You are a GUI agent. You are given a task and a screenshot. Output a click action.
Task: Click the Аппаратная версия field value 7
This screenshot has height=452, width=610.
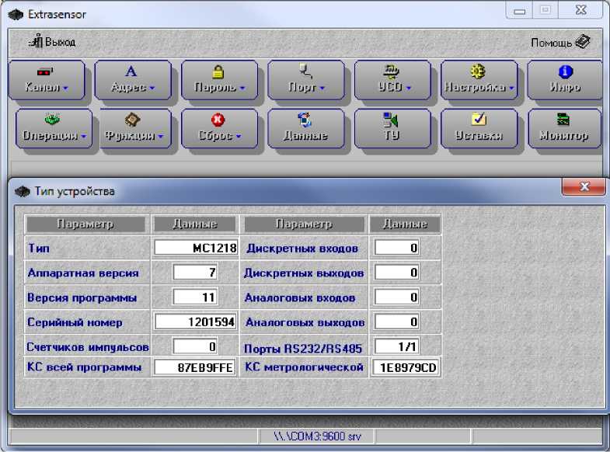tap(195, 272)
